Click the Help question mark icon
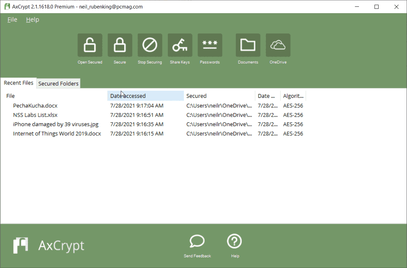 click(234, 241)
